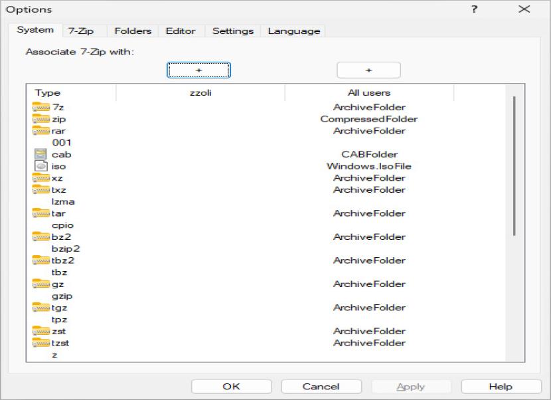
Task: Click the Cancel button
Action: click(321, 387)
